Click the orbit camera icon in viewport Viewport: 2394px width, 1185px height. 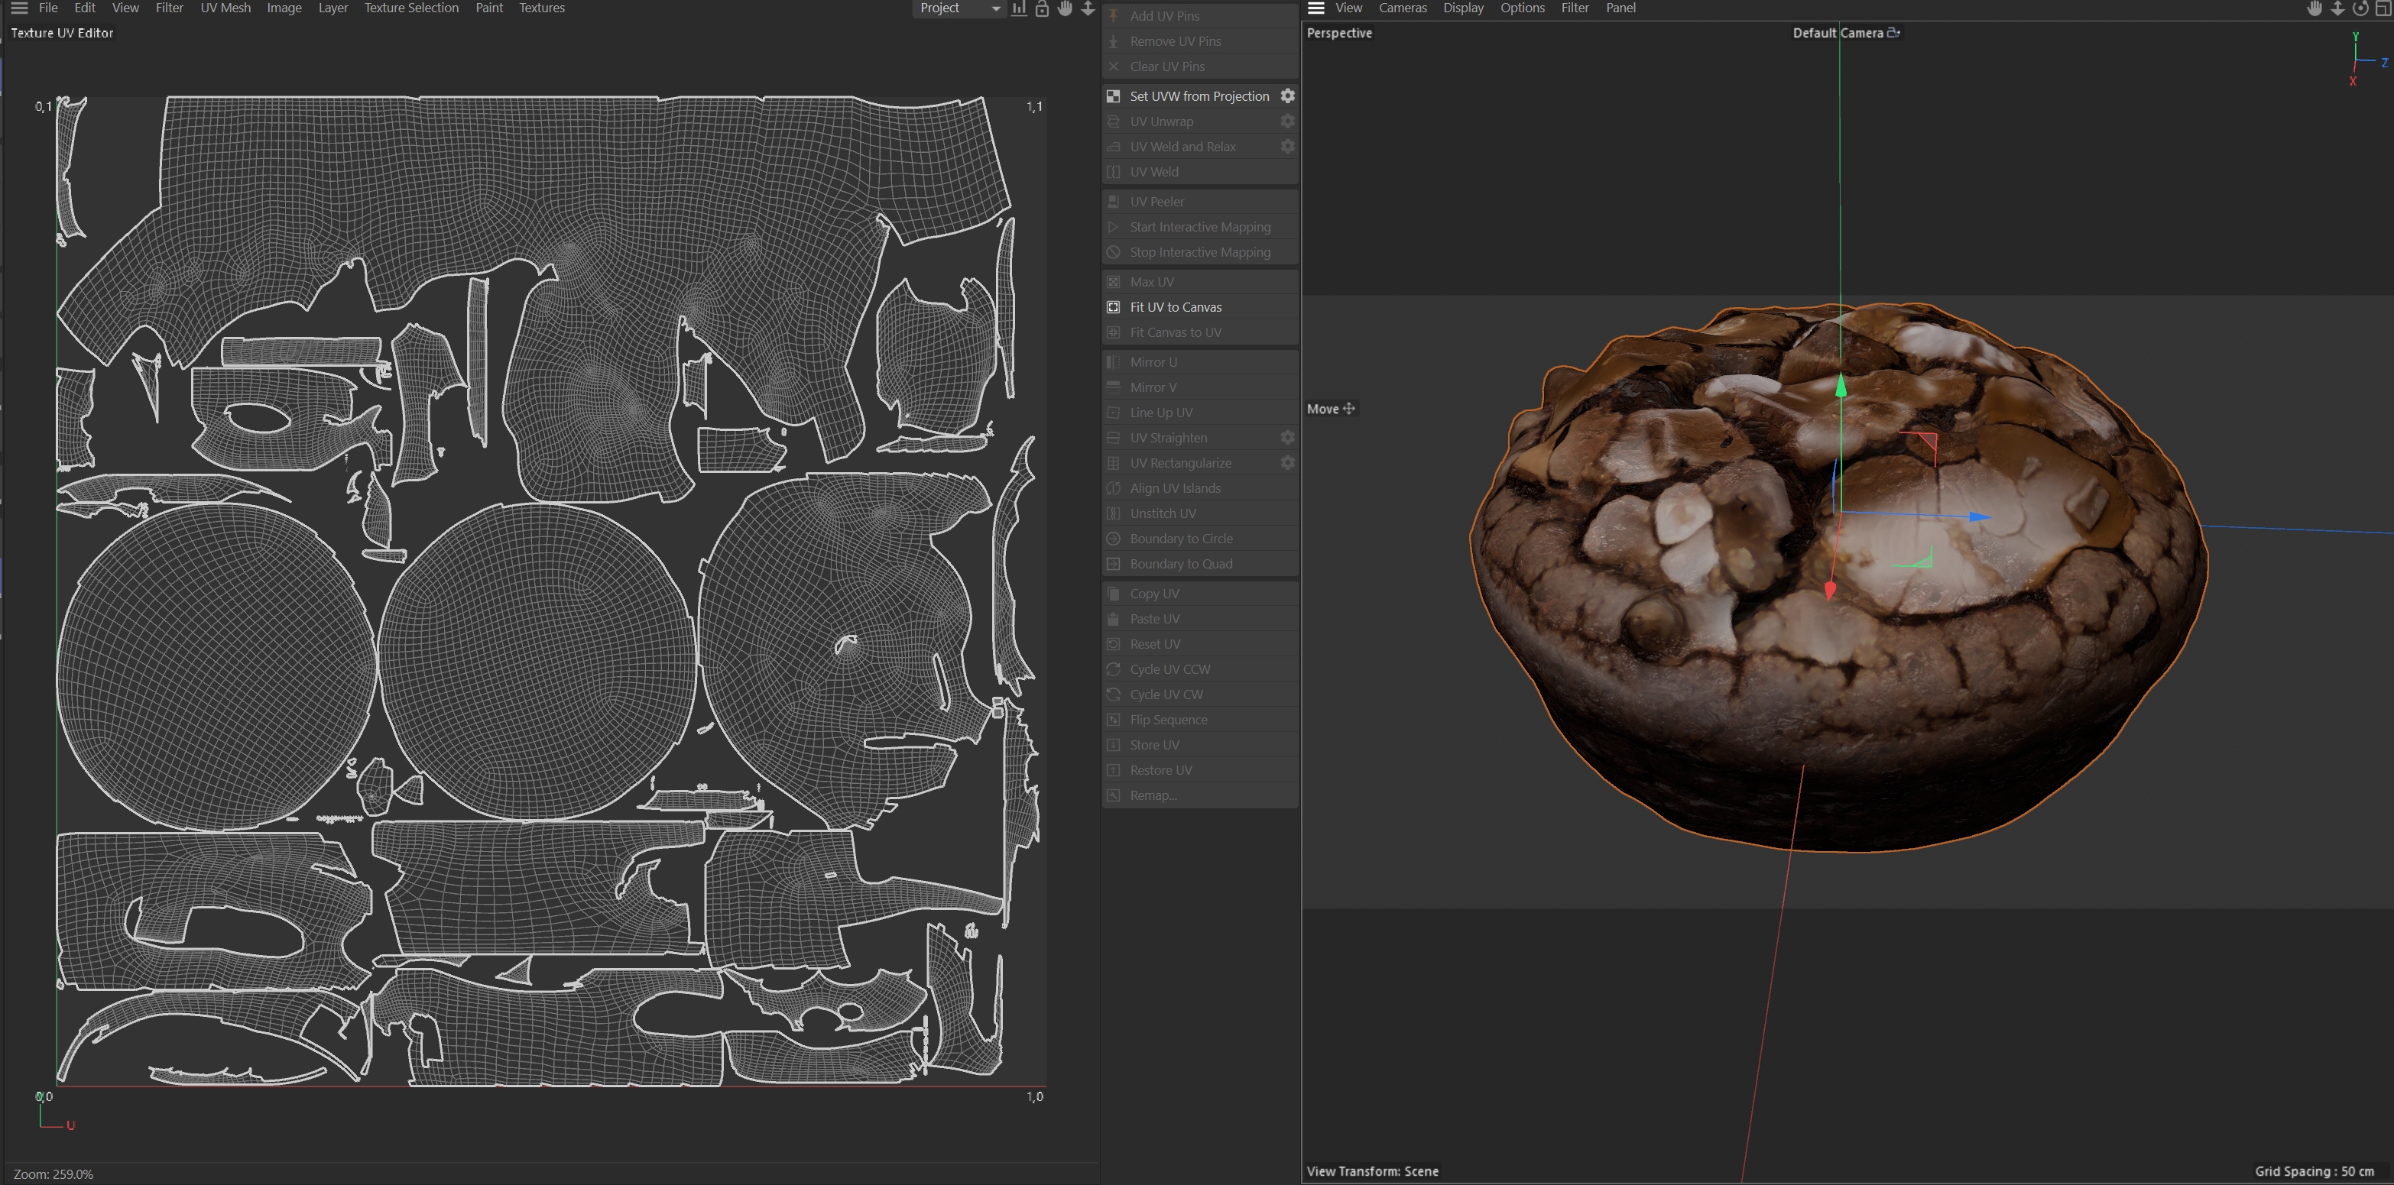click(x=2360, y=8)
